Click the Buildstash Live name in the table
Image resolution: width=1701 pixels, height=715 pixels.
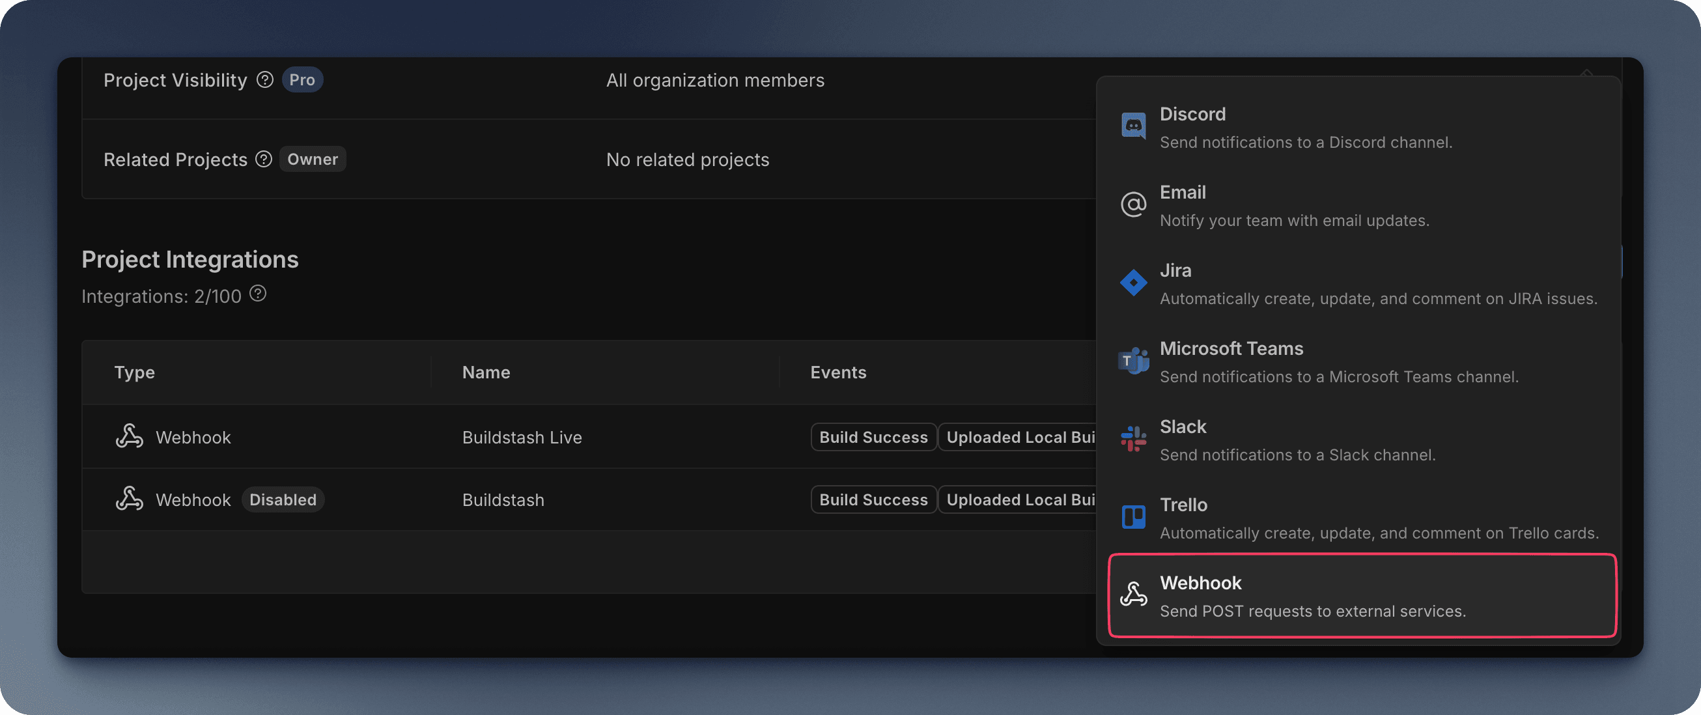click(x=522, y=436)
